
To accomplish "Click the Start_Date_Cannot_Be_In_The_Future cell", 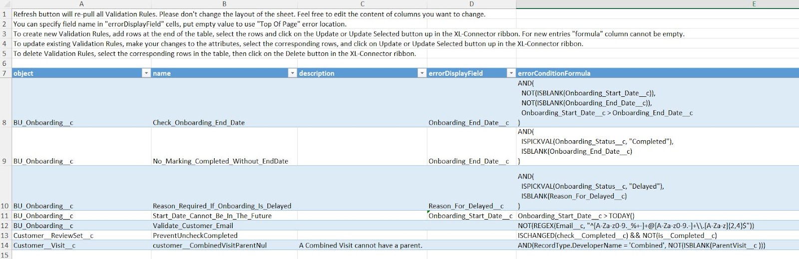I will 224,216.
